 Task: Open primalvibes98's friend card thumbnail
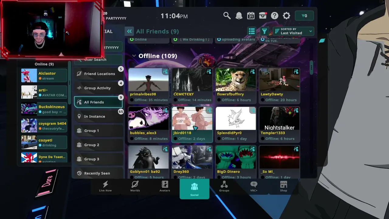(148, 80)
